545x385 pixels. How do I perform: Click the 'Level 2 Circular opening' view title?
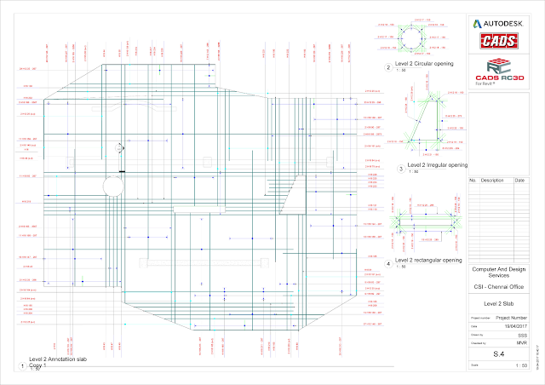(424, 64)
